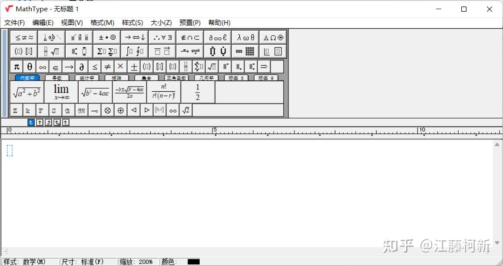This screenshot has height=266, width=503.
Task: Insert the circled plus symbol button
Action: [121, 110]
